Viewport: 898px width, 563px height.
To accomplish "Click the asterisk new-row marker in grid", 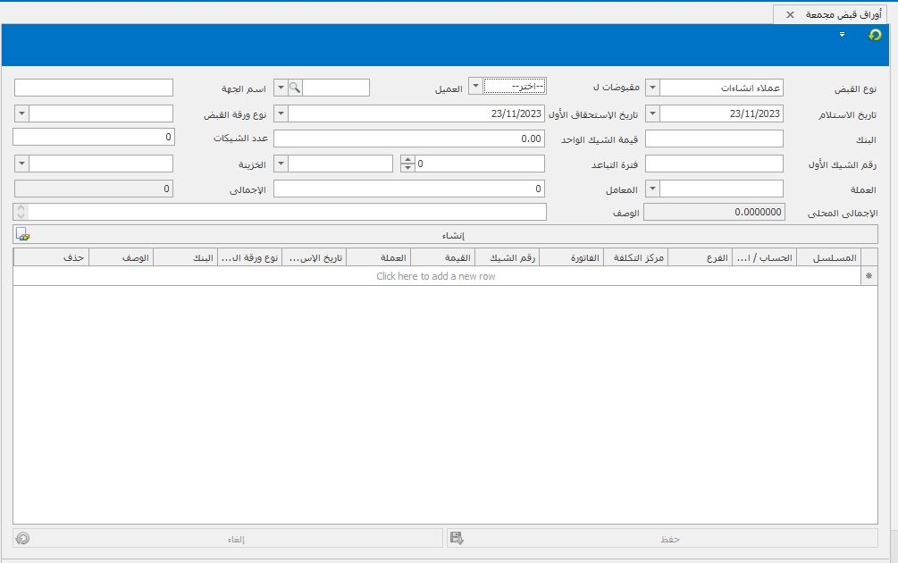I will coord(869,277).
